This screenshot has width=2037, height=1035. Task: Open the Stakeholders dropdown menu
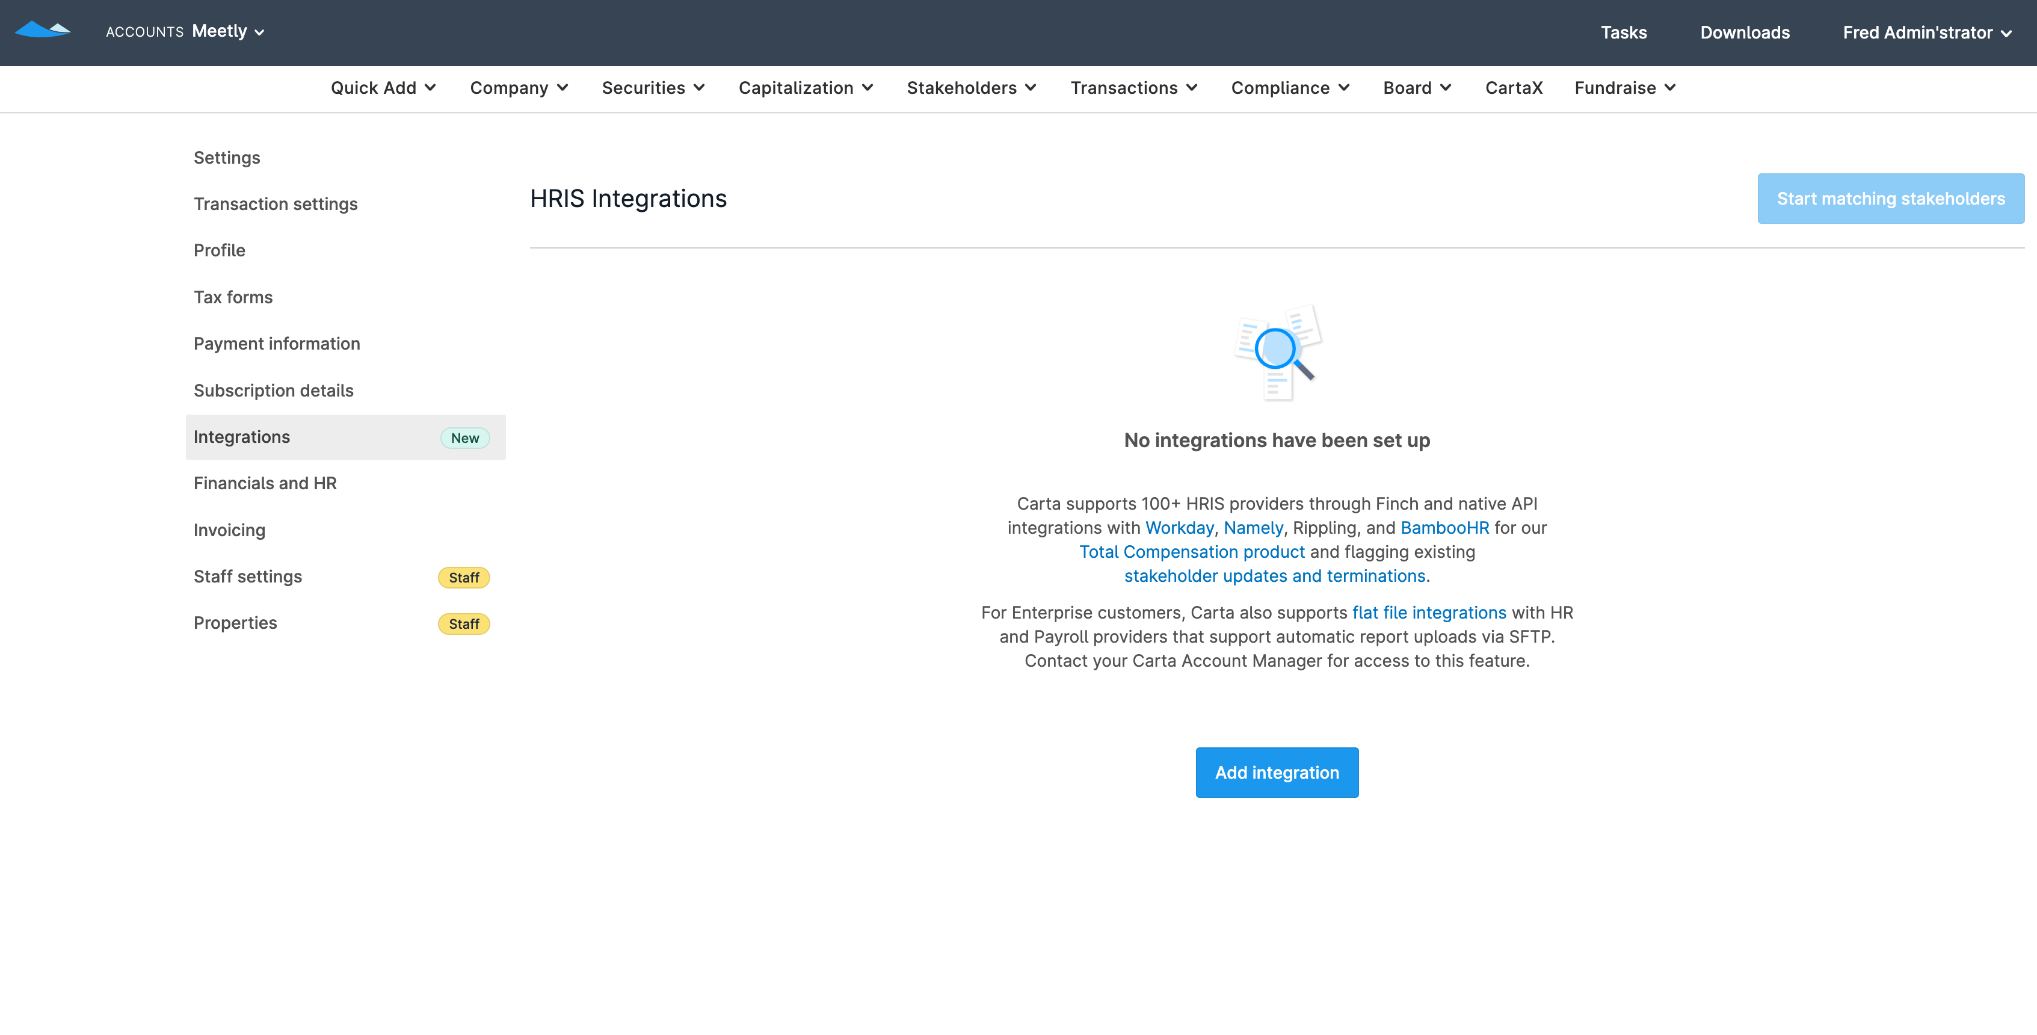(x=972, y=88)
